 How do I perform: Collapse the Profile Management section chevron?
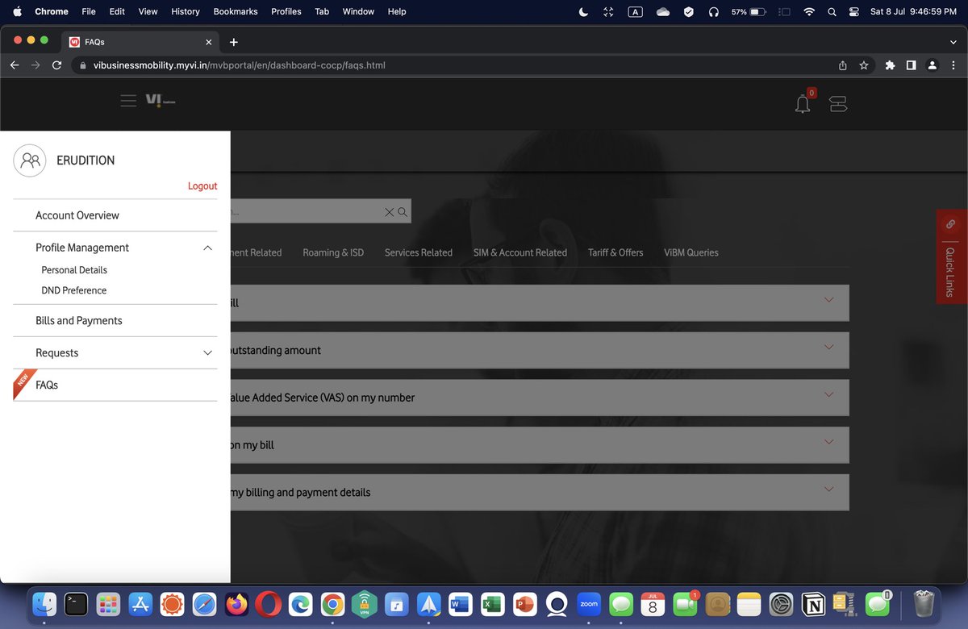coord(207,248)
